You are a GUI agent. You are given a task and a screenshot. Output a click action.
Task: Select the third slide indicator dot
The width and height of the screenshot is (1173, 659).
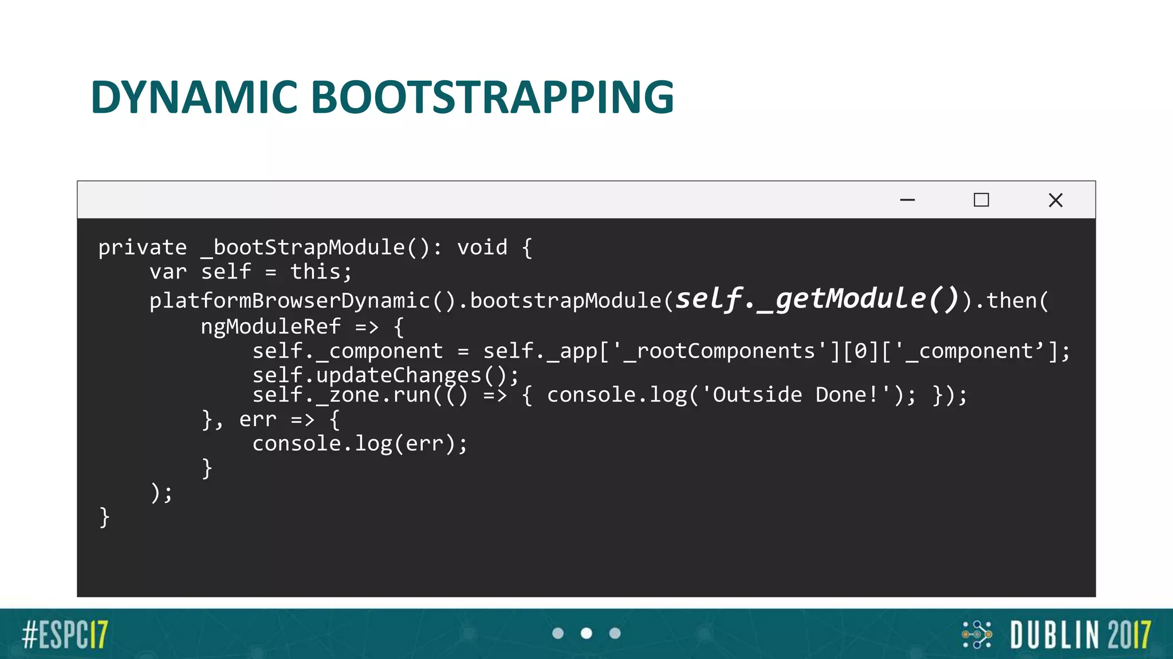(x=615, y=633)
